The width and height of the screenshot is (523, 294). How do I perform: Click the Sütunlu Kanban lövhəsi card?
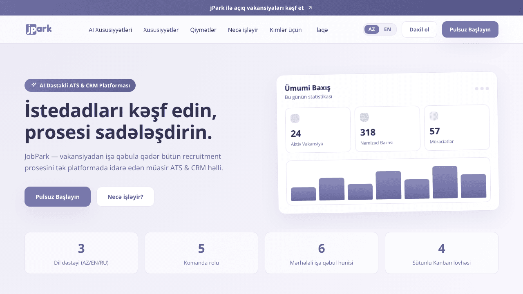point(442,253)
